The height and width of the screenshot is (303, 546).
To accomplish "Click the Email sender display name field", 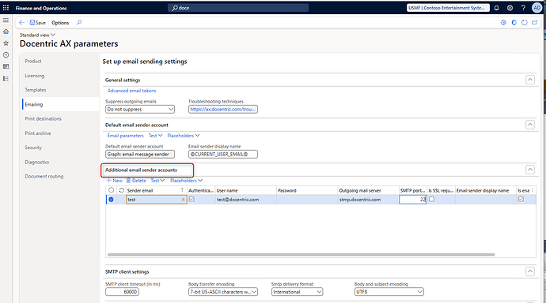I will (223, 154).
